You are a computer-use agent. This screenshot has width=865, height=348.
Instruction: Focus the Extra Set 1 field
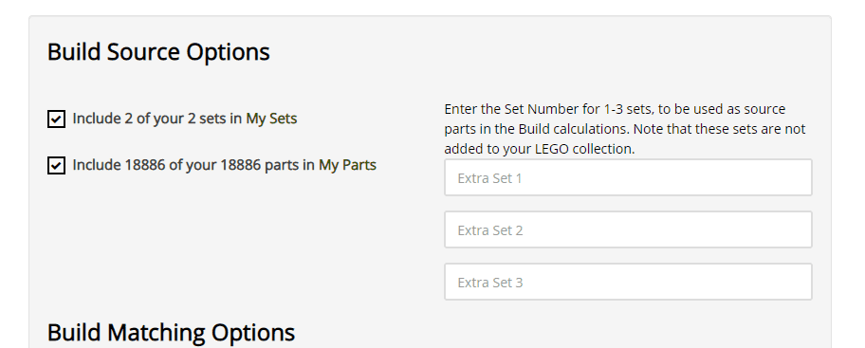[x=628, y=177]
